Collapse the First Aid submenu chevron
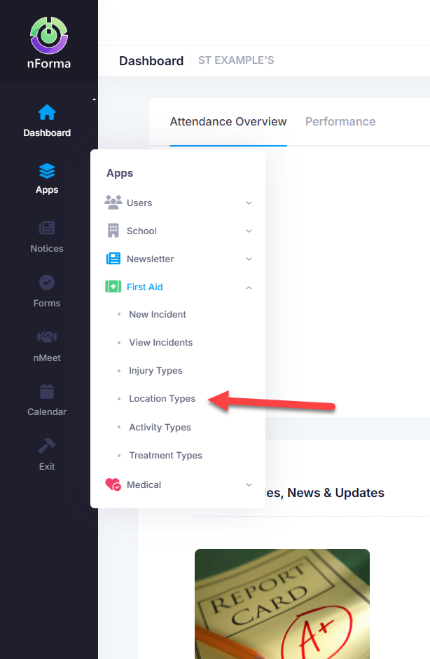Viewport: 430px width, 659px height. [249, 287]
